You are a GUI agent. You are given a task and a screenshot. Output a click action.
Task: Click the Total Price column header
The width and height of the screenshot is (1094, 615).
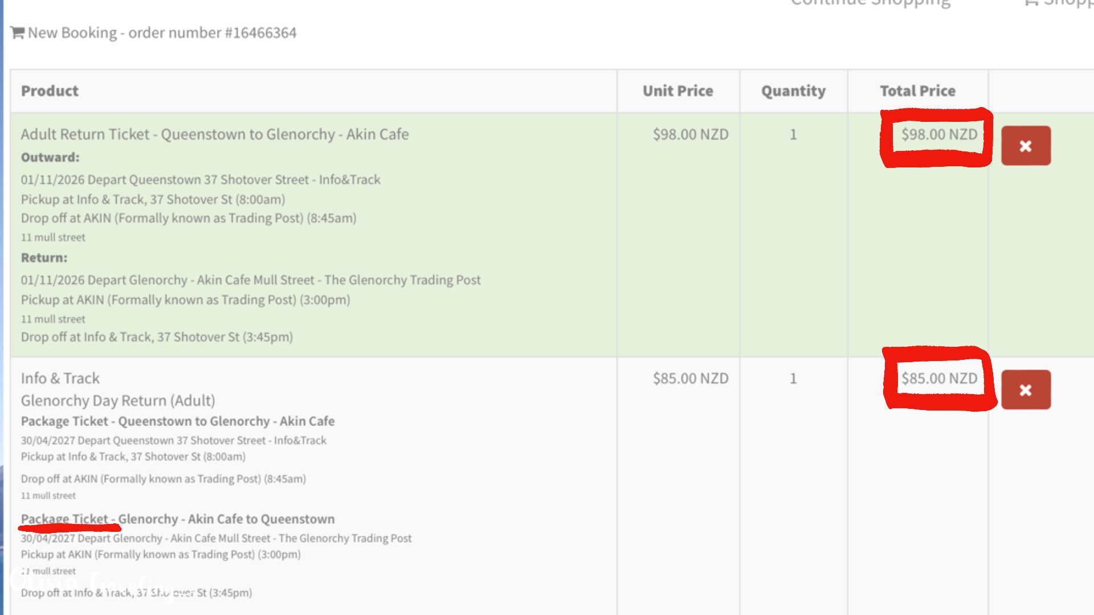[917, 91]
